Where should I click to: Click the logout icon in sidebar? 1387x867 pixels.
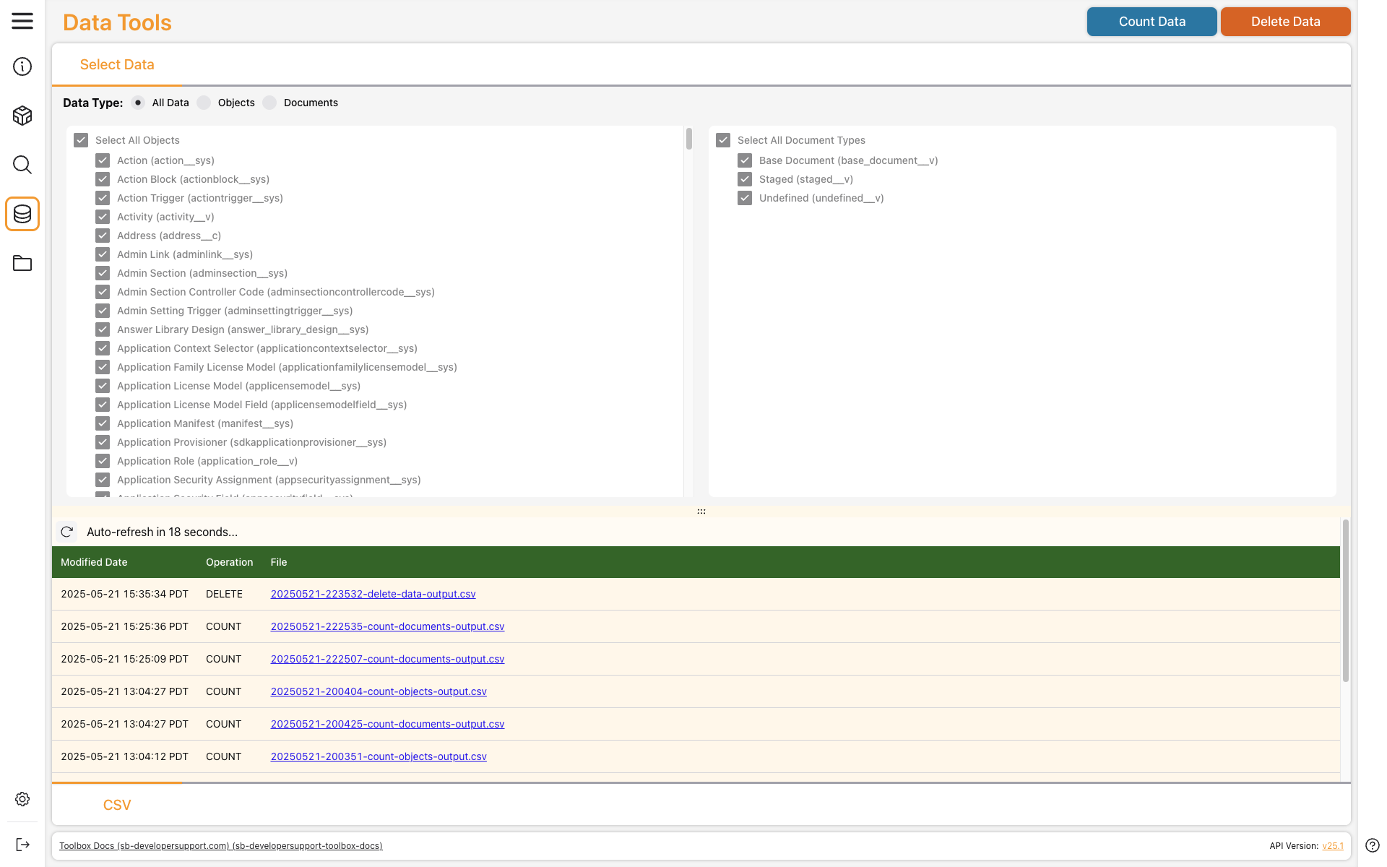22,845
